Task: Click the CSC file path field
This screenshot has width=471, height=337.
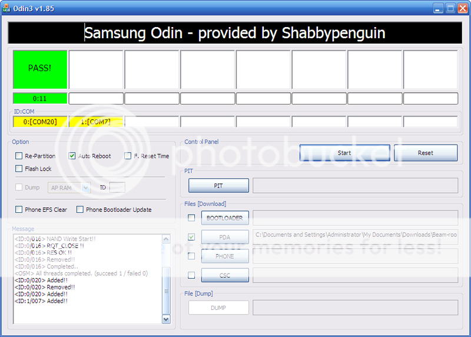Action: tap(356, 275)
